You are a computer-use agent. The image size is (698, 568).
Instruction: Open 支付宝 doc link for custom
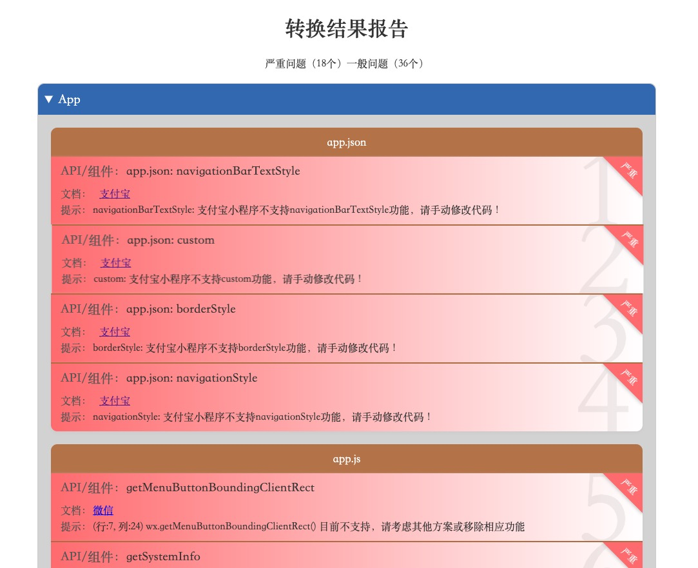pos(116,263)
